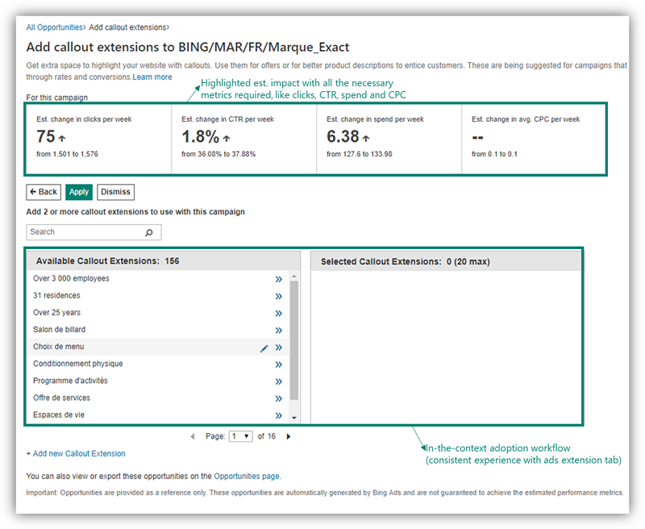This screenshot has width=645, height=529.
Task: Go to next page arrow
Action: click(289, 436)
